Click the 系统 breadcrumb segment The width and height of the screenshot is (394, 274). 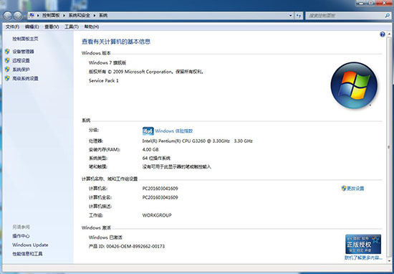103,16
